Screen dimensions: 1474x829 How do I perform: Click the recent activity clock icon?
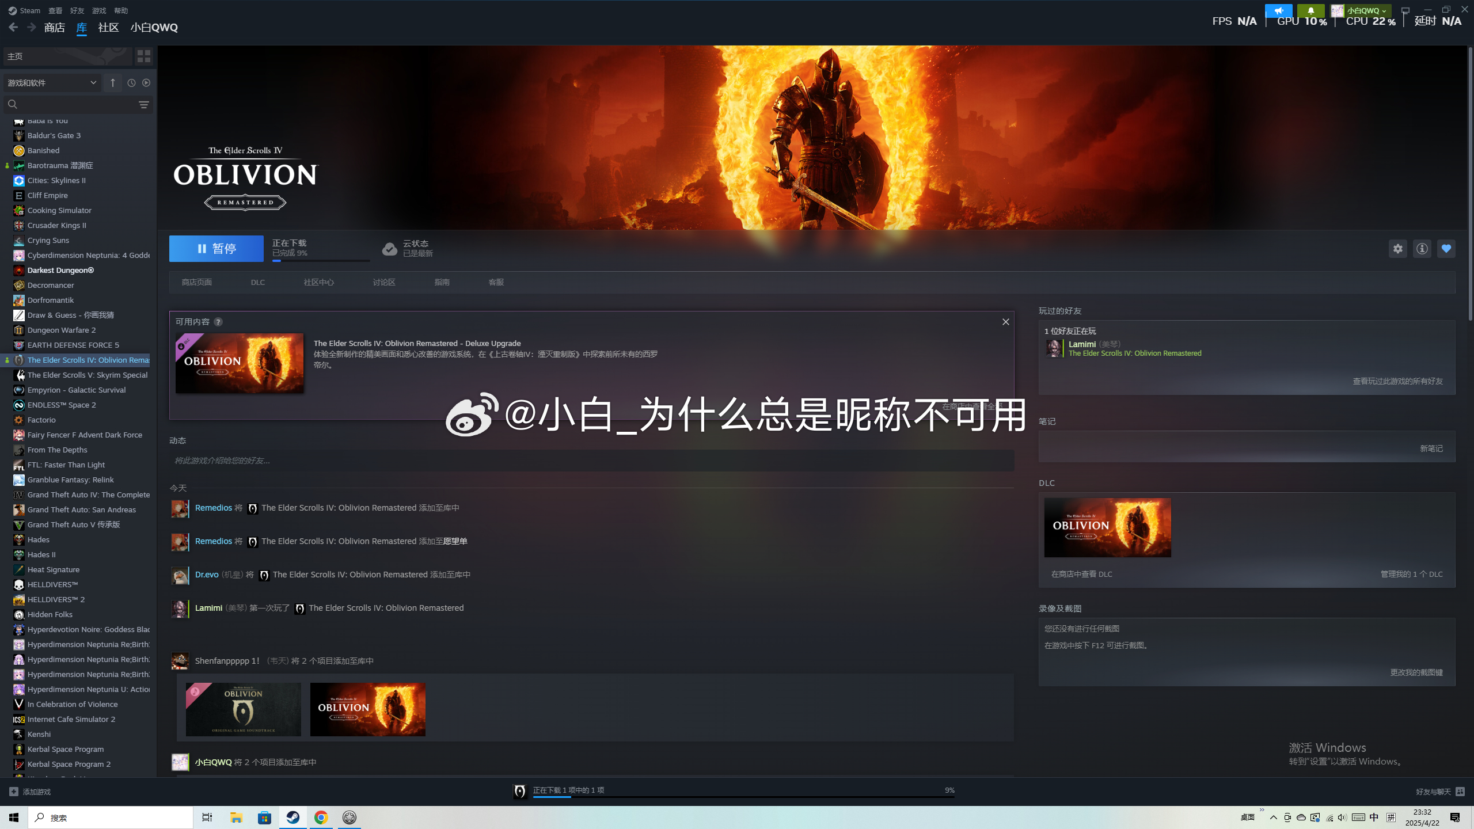(131, 83)
